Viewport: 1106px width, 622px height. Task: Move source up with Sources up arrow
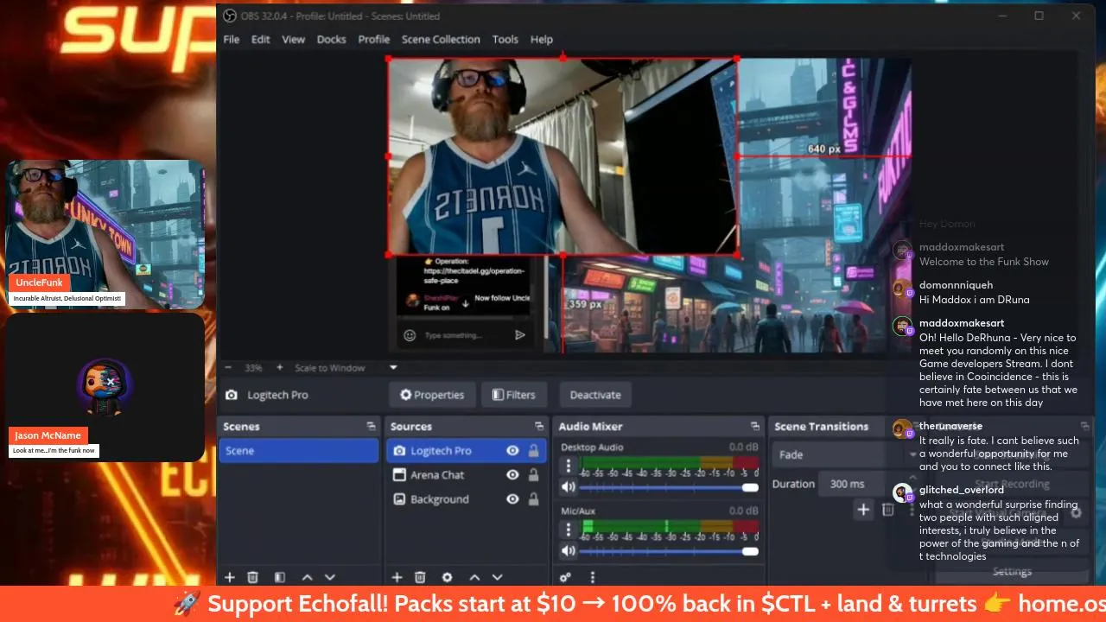(x=474, y=577)
